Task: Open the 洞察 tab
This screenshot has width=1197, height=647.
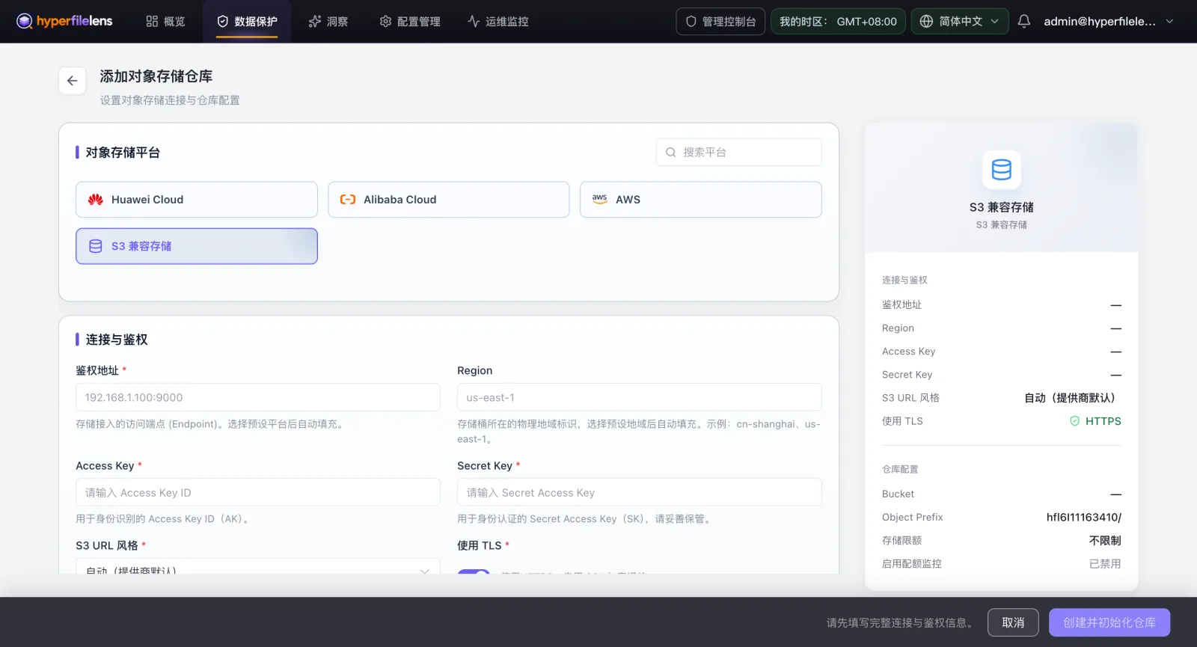Action: (328, 22)
